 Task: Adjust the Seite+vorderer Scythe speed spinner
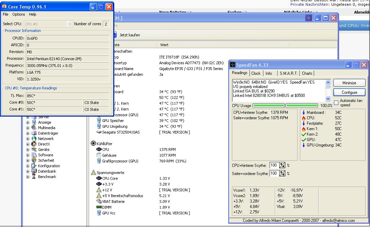click(x=282, y=174)
